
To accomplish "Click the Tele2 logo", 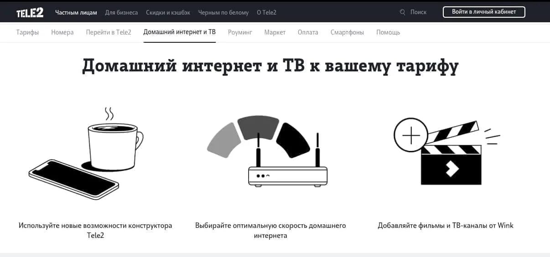I will (30, 13).
